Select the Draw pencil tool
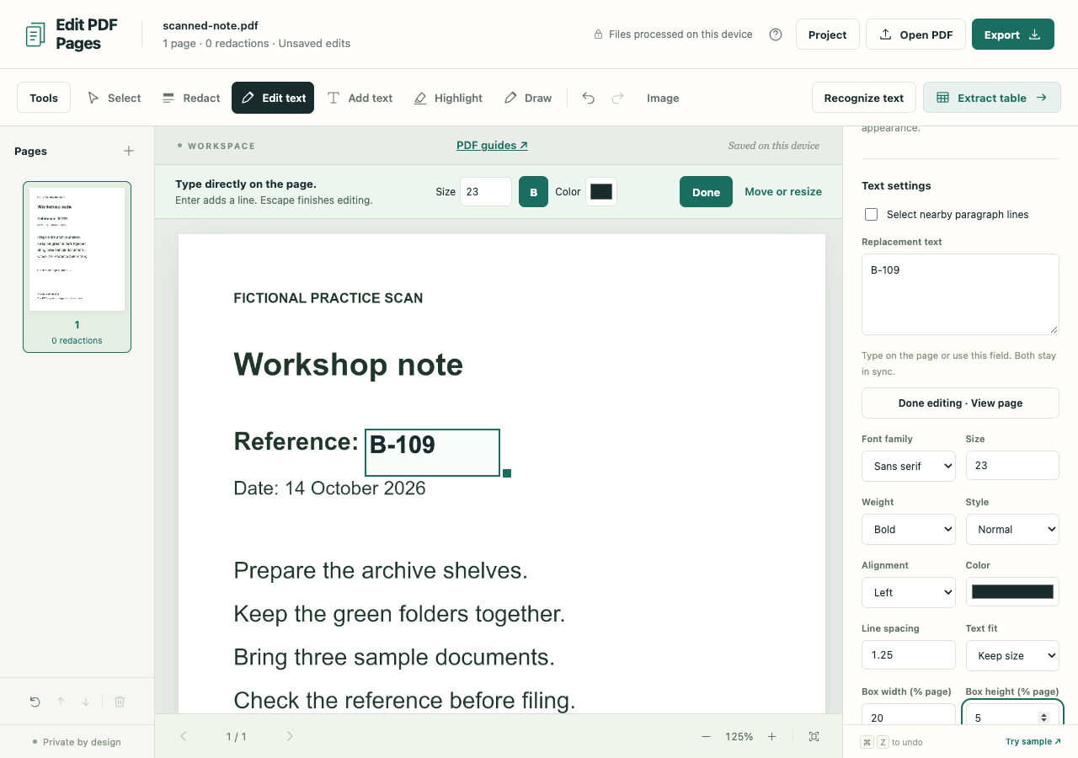The height and width of the screenshot is (758, 1078). [x=528, y=98]
